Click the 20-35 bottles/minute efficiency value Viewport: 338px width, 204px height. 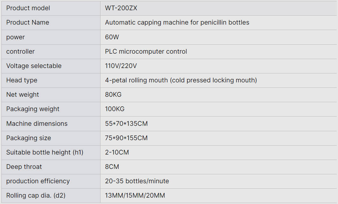(137, 181)
